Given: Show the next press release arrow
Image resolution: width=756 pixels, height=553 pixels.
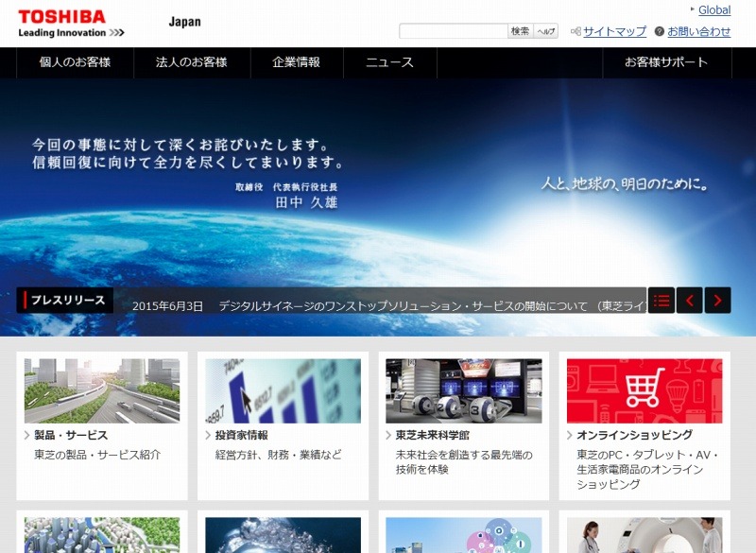Looking at the screenshot, I should coord(717,301).
